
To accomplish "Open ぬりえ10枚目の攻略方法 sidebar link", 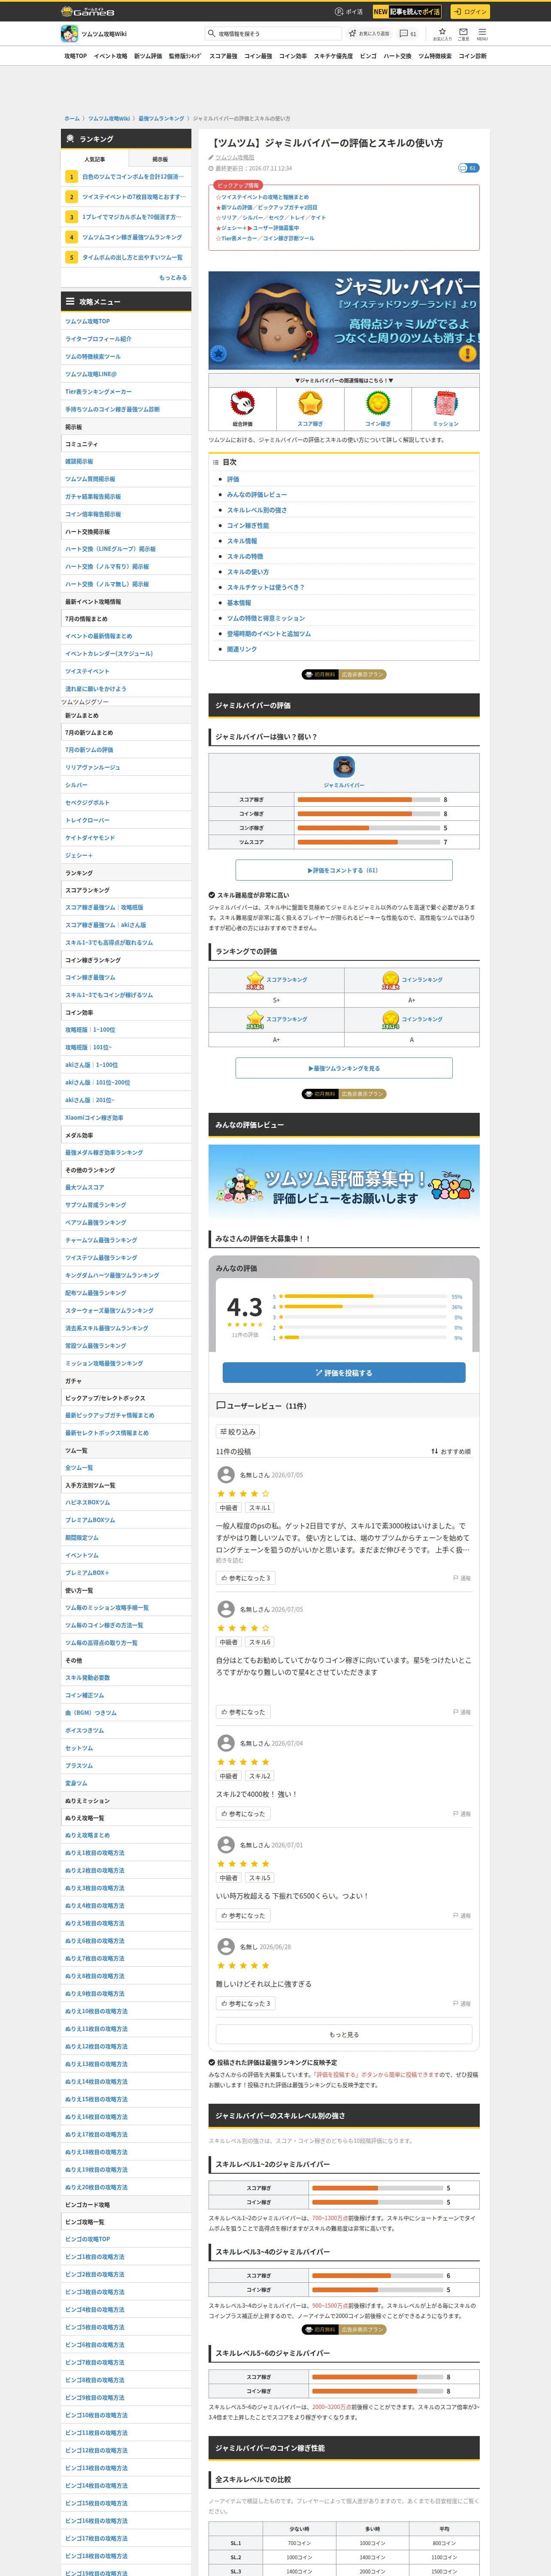I will click(x=96, y=2012).
